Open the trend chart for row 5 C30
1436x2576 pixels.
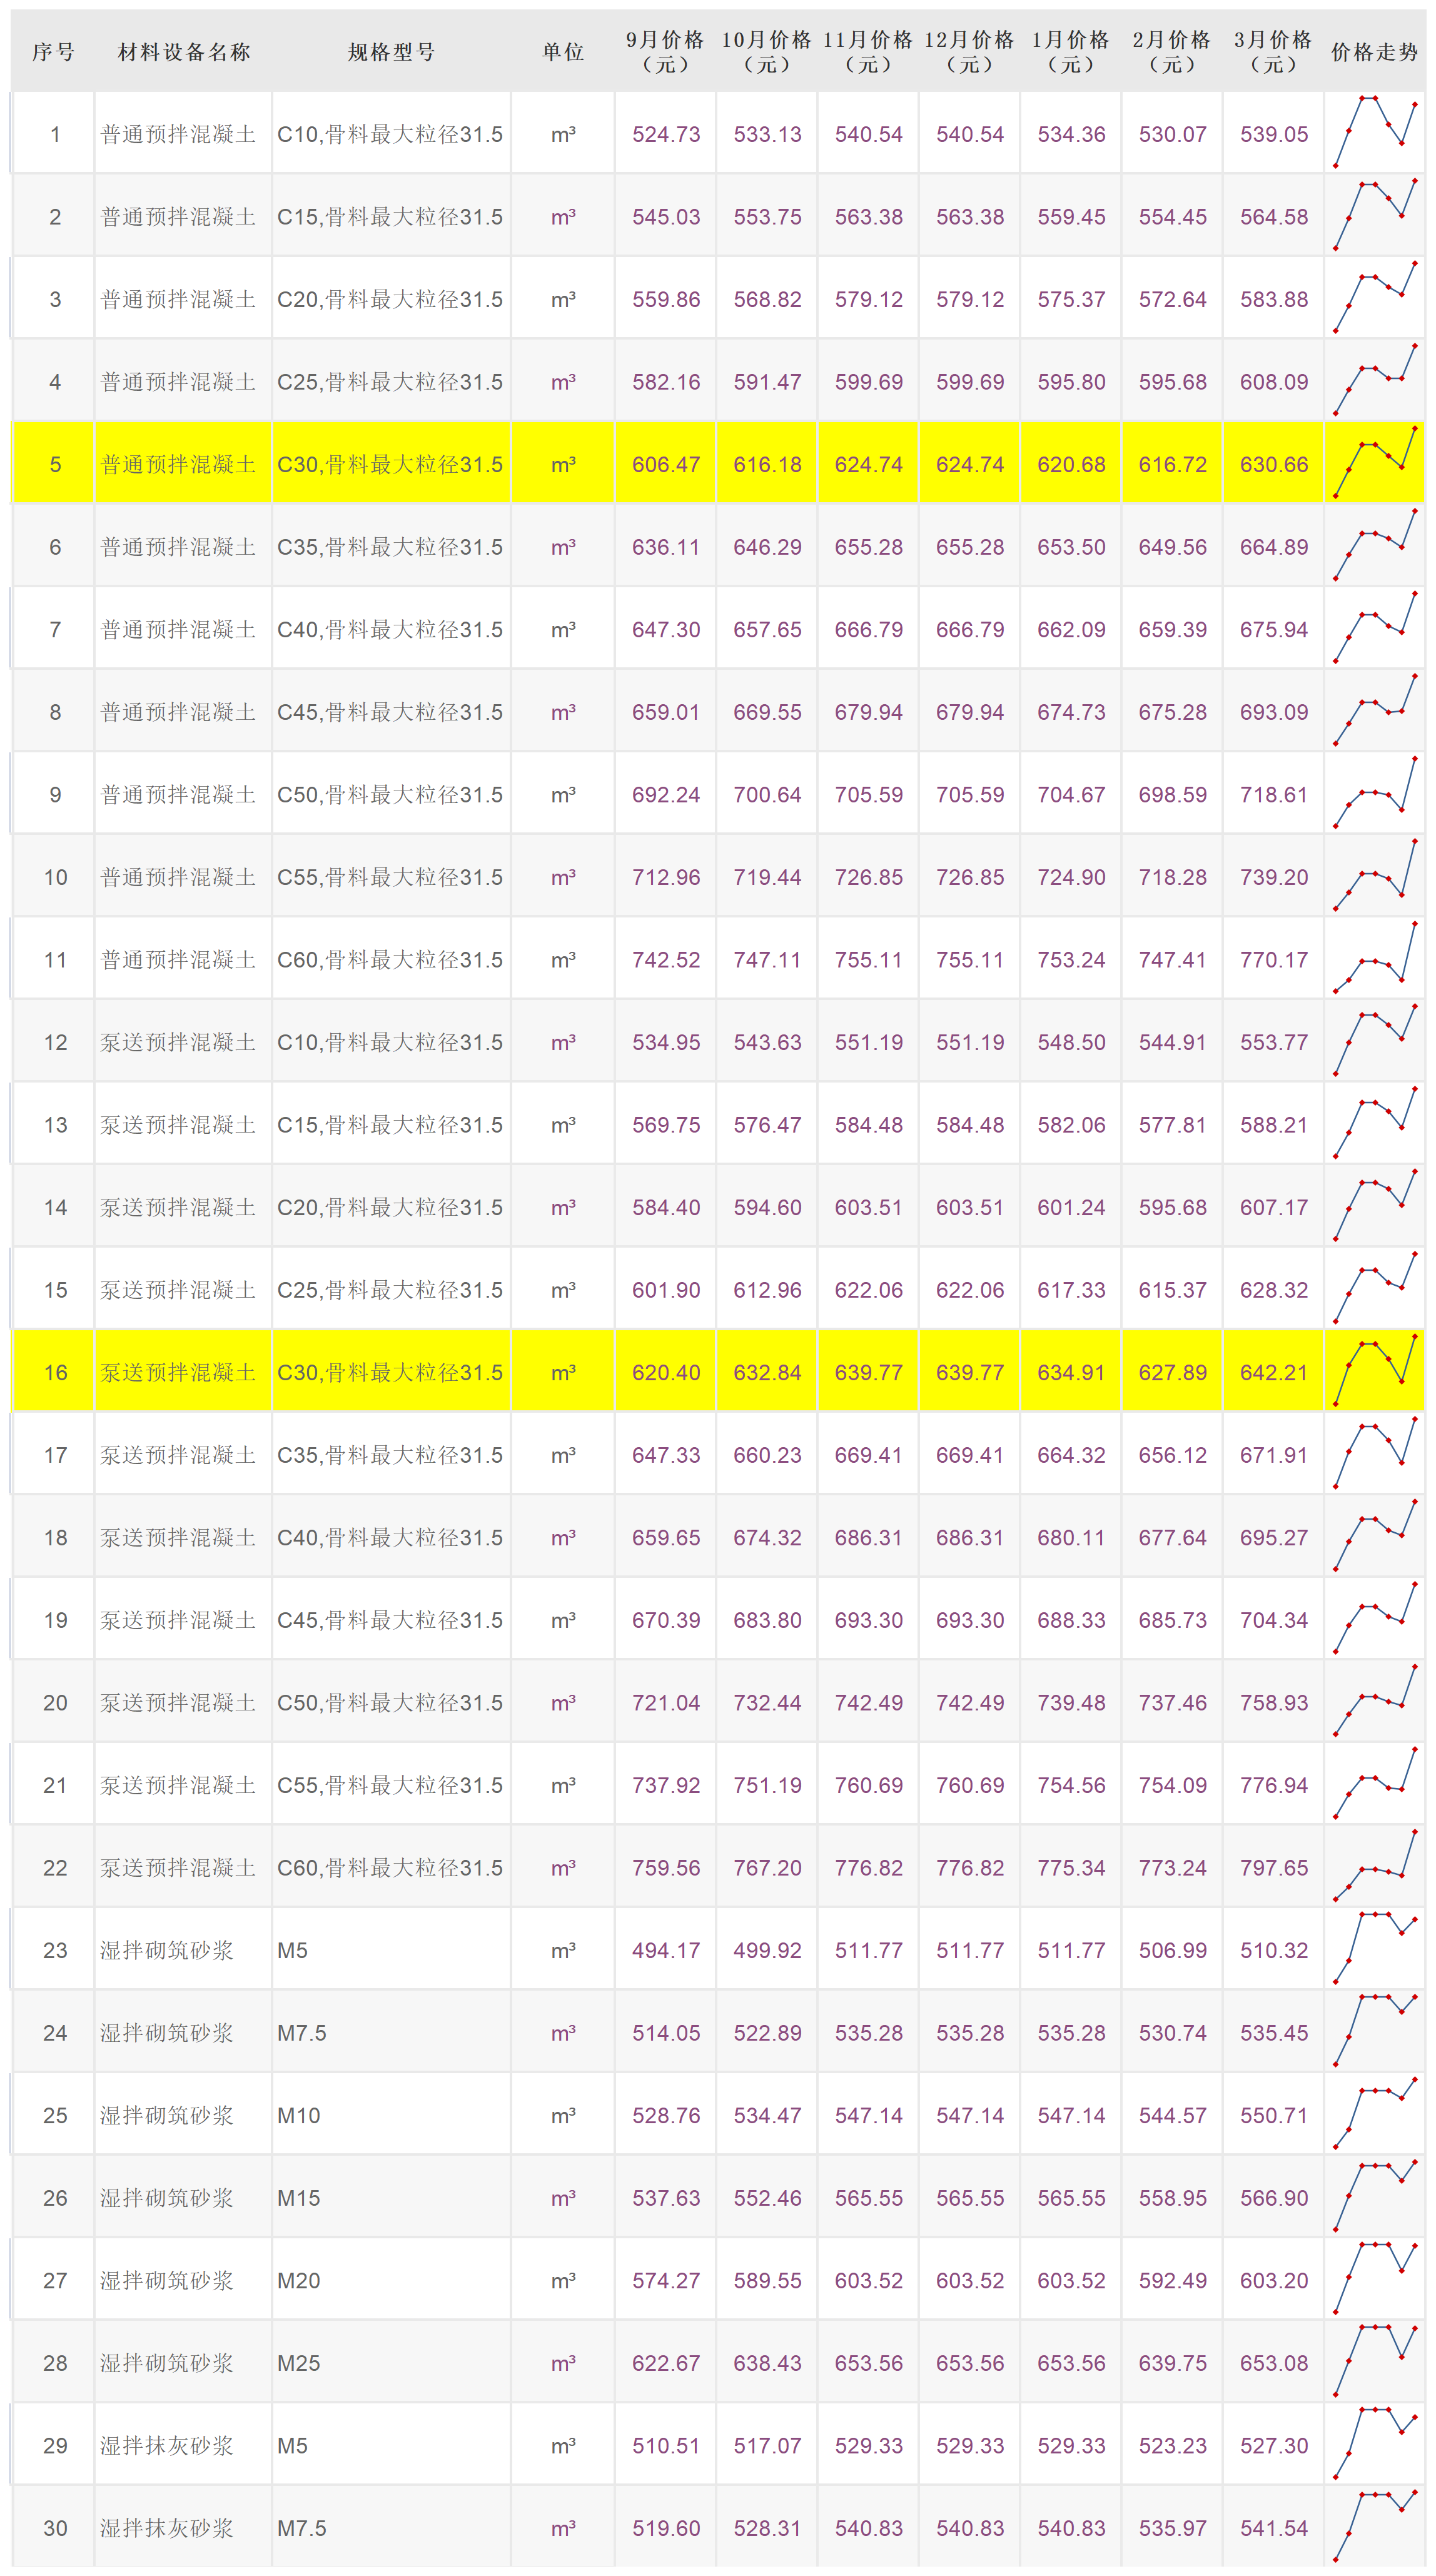1375,463
